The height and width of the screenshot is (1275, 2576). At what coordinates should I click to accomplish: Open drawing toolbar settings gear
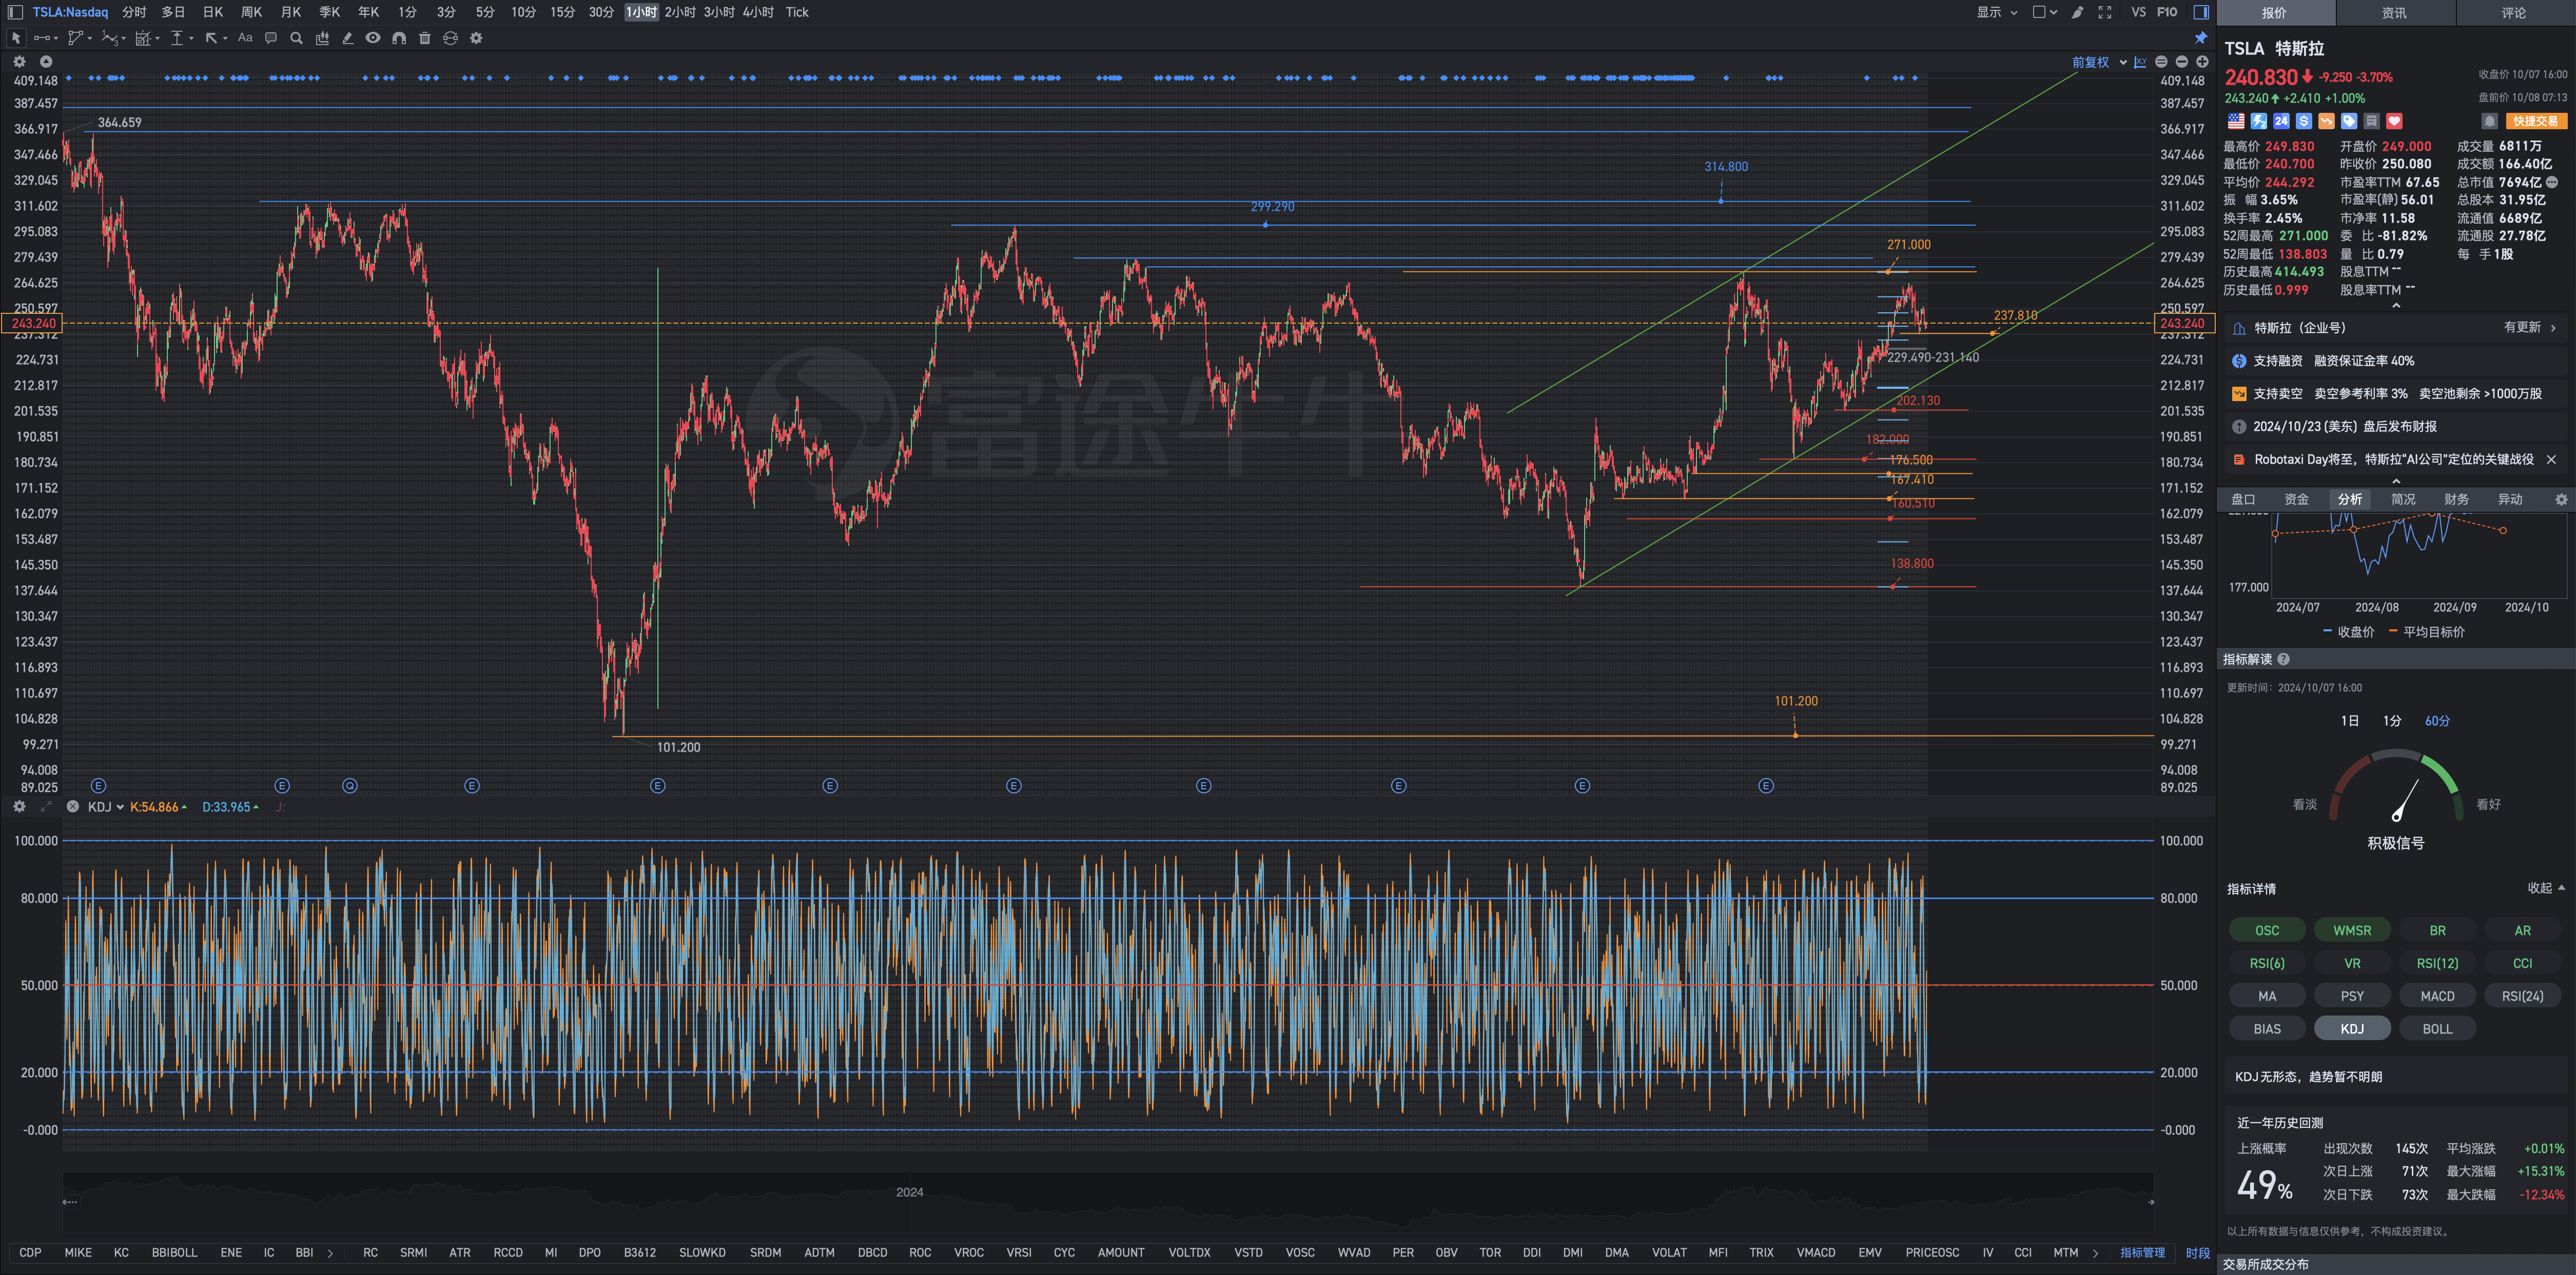tap(476, 38)
